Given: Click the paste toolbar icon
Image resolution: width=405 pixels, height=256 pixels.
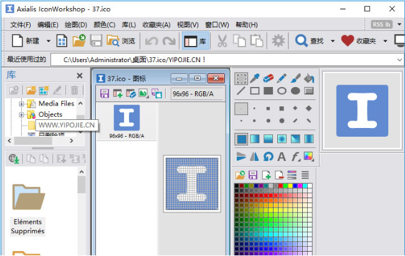Looking at the screenshot, I should click(257, 41).
